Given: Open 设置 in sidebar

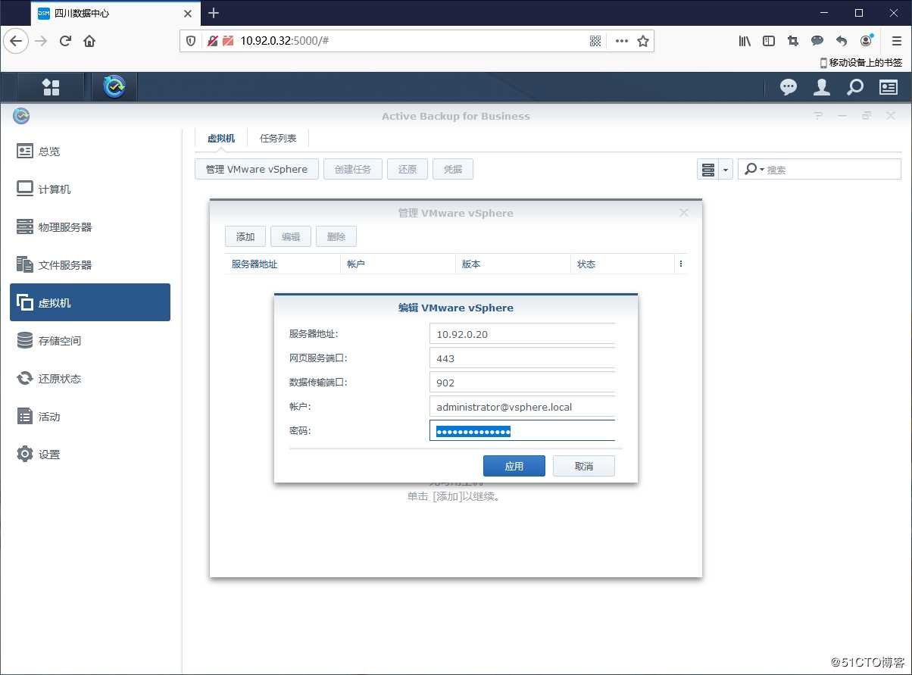Looking at the screenshot, I should [90, 454].
